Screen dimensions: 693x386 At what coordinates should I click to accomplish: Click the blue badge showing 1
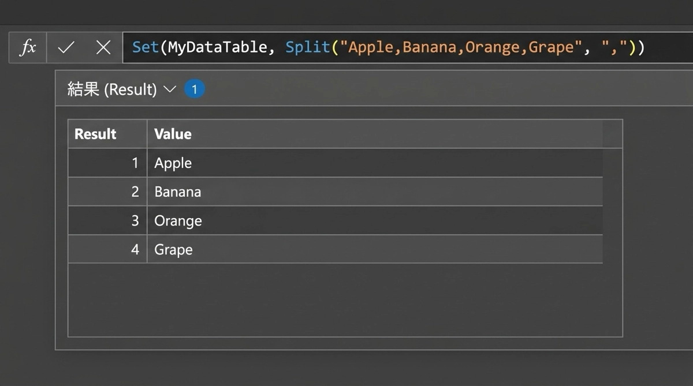pos(195,89)
